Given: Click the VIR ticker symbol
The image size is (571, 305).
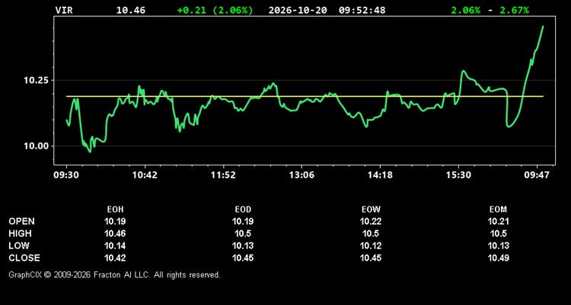Looking at the screenshot, I should pos(64,10).
